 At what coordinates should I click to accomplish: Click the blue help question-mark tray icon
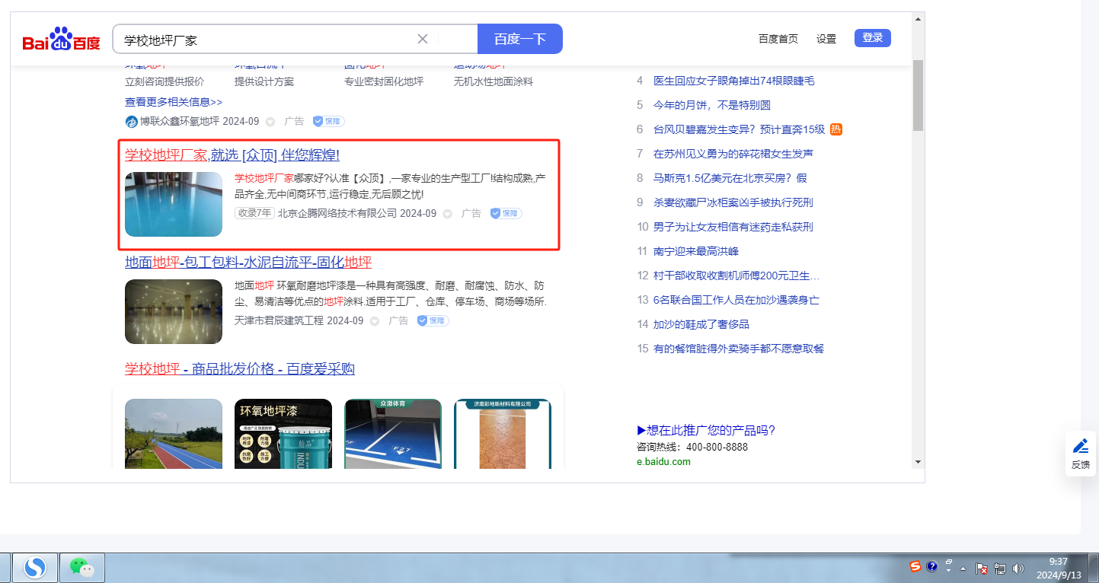[931, 567]
